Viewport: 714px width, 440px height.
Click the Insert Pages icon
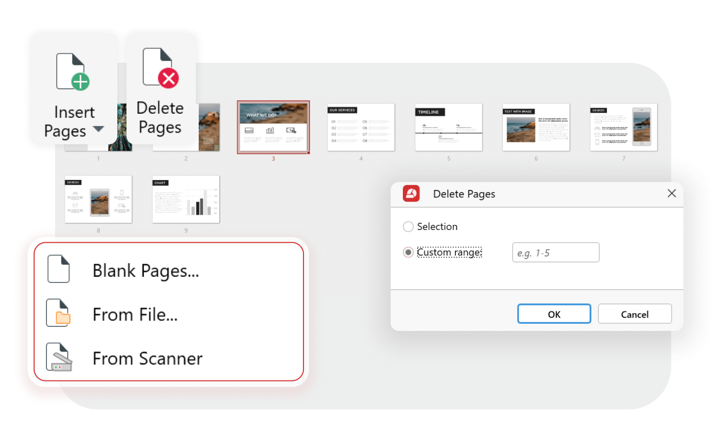point(72,71)
